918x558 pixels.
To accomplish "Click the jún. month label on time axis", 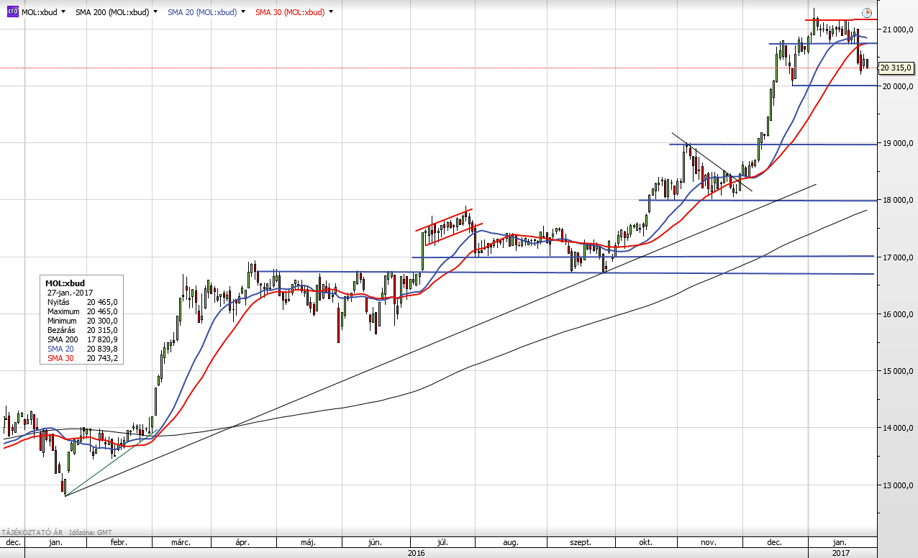I will point(374,542).
